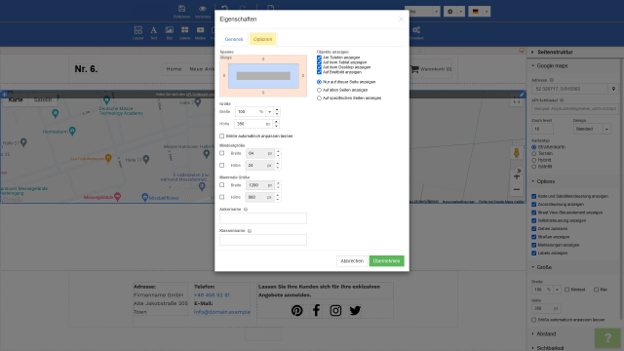Select Hybrid map type radio button
This screenshot has height=351, width=624.
pos(534,160)
